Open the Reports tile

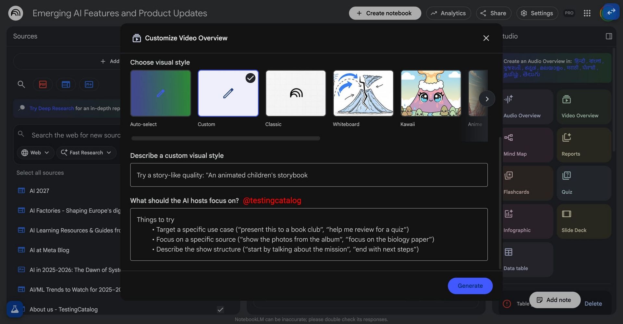[x=584, y=145]
